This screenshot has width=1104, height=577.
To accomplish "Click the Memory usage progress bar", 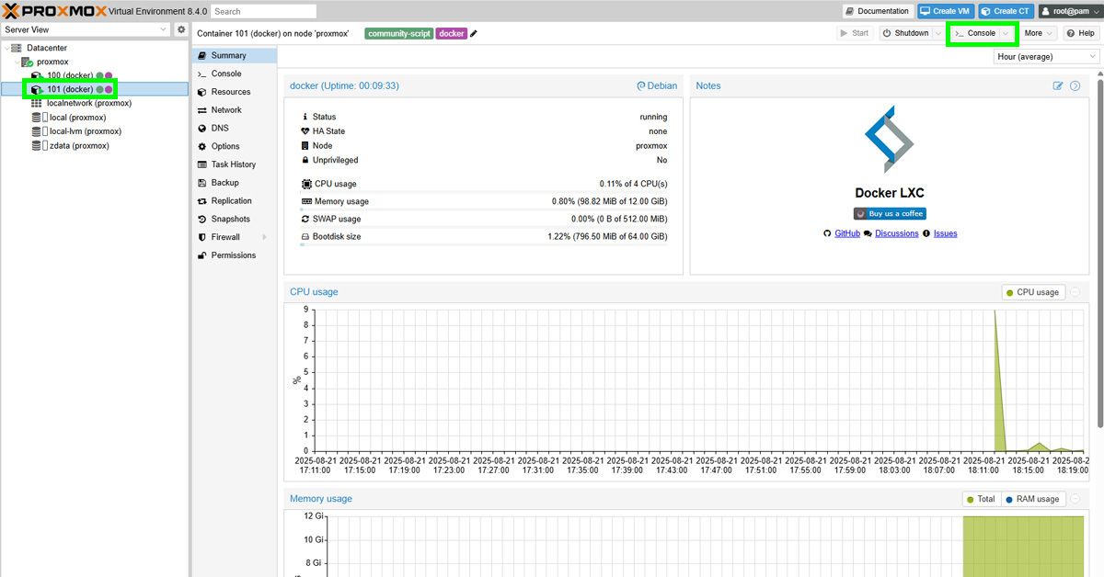I will (484, 209).
